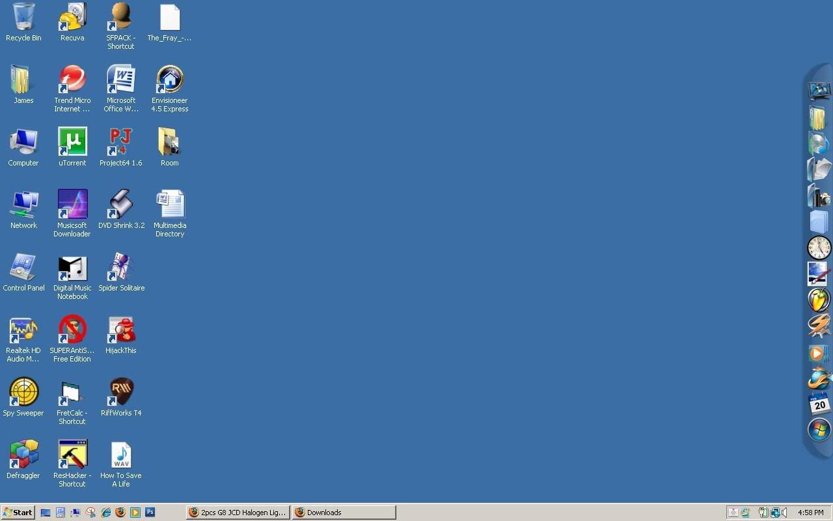Click the network connection tray icon

click(774, 513)
